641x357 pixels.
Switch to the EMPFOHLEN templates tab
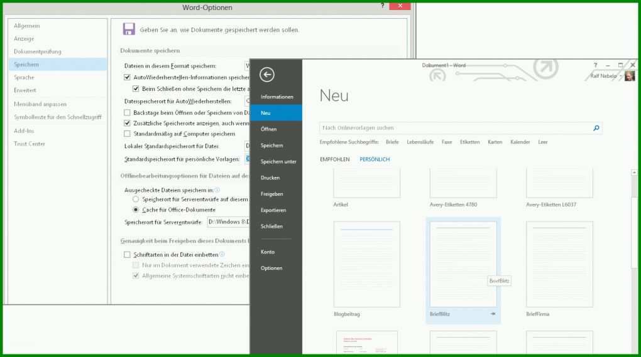334,159
